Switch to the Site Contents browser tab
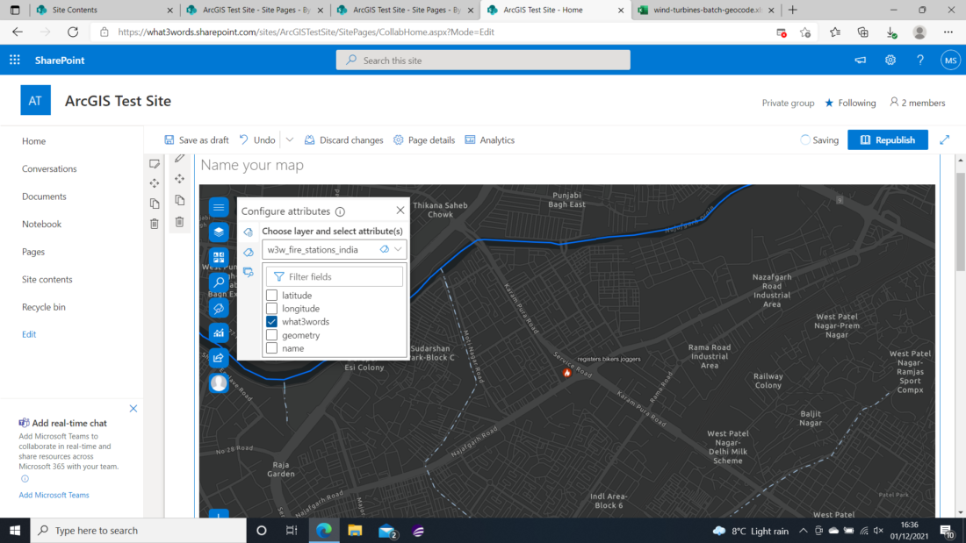966x543 pixels. pos(105,10)
